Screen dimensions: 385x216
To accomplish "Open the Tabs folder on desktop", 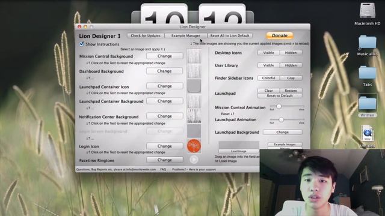I will pos(368,72).
